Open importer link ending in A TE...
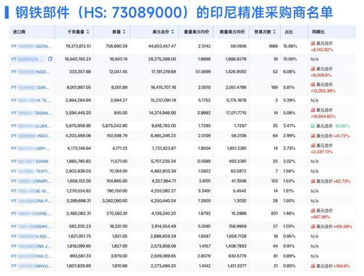 [x=31, y=101]
